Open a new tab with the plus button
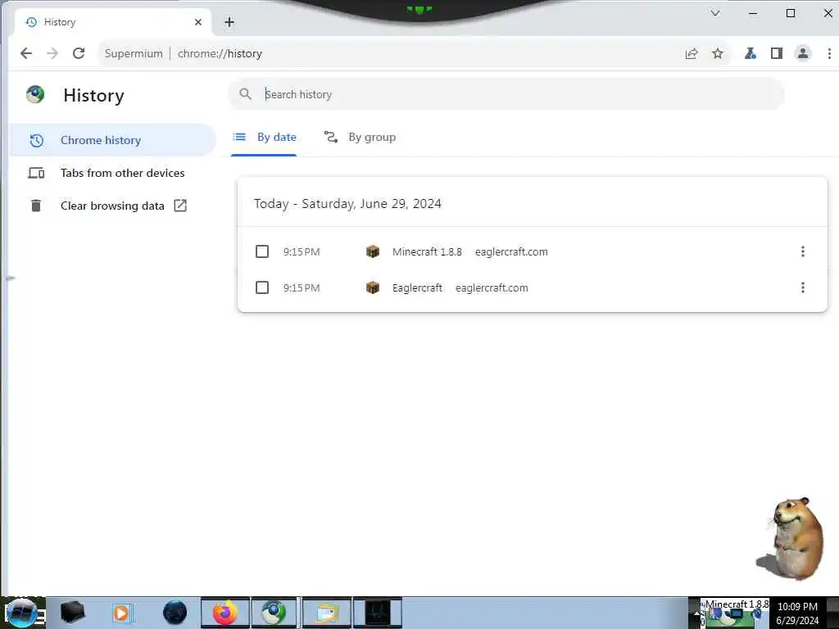 [x=229, y=22]
